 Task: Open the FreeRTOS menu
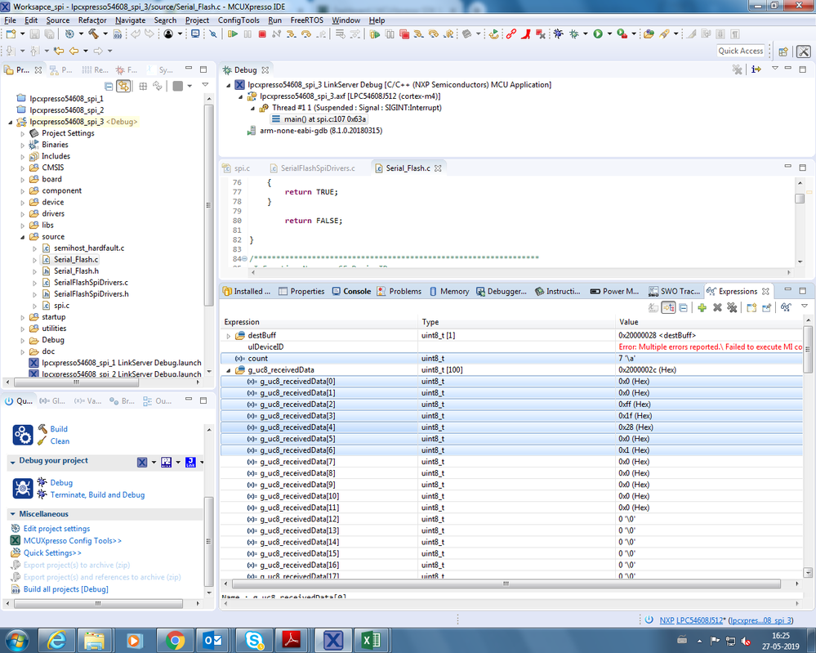(306, 20)
